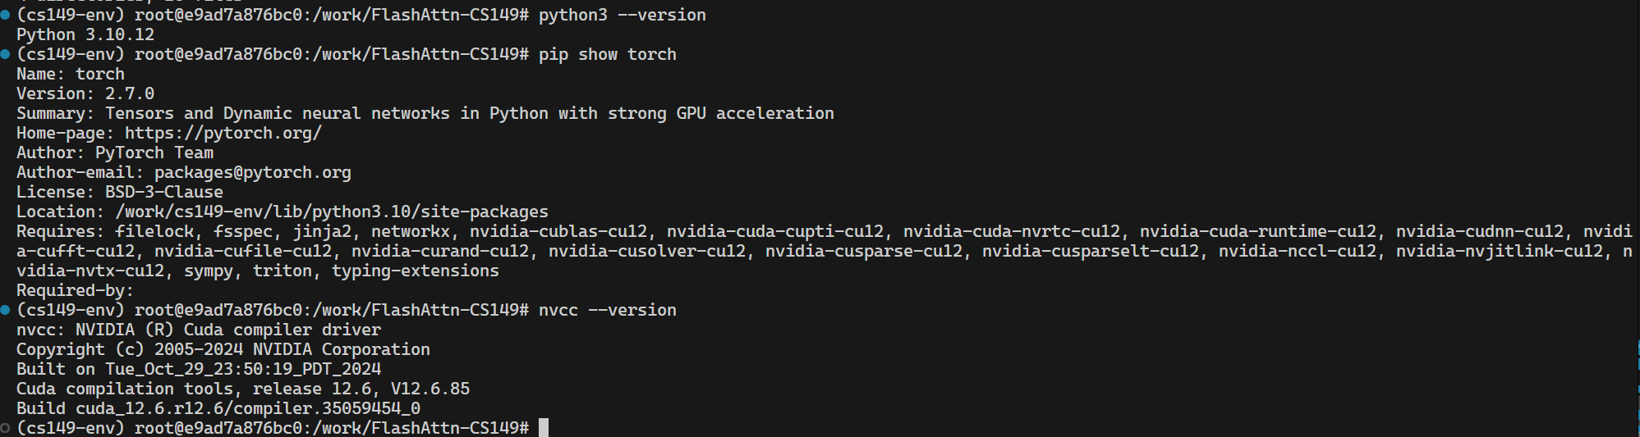Click the Required-by: line
1640x437 pixels.
(x=75, y=290)
